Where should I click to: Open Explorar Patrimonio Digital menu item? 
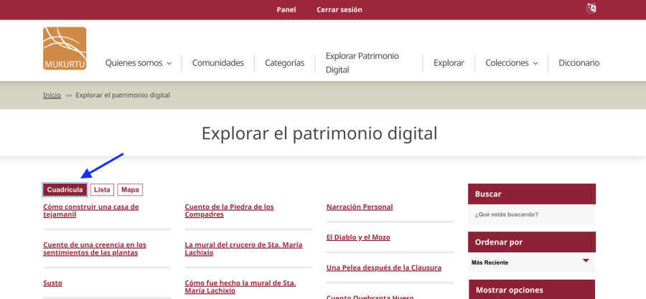tap(362, 63)
